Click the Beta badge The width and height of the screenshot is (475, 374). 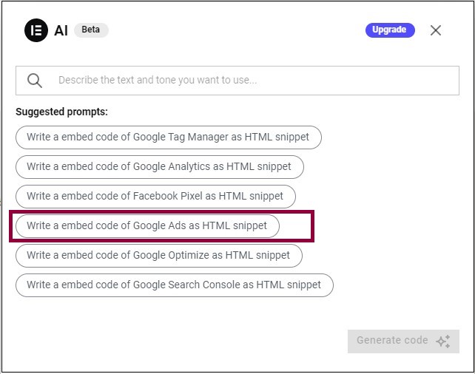91,30
